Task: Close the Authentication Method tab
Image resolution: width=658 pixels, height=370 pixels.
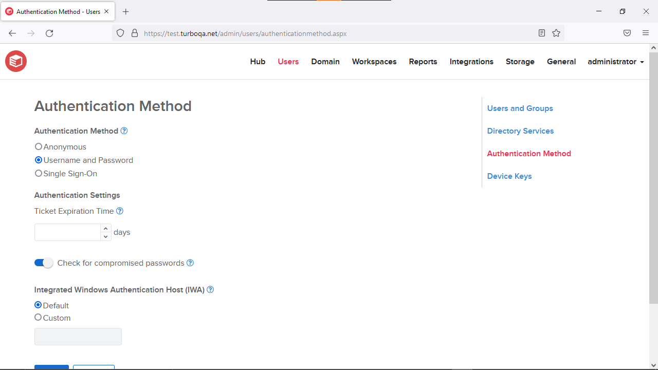Action: [x=107, y=11]
